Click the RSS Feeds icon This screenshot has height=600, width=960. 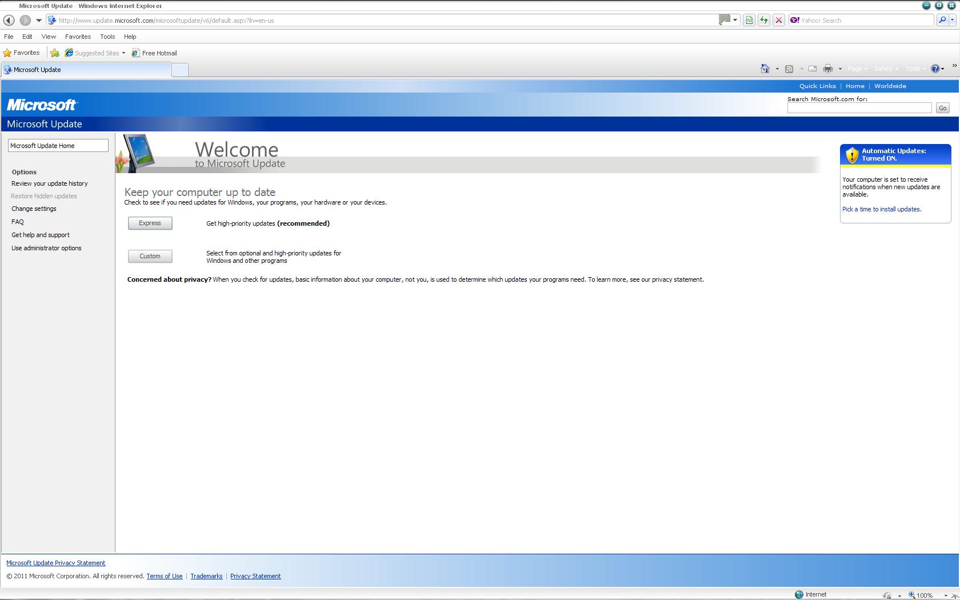(x=789, y=69)
